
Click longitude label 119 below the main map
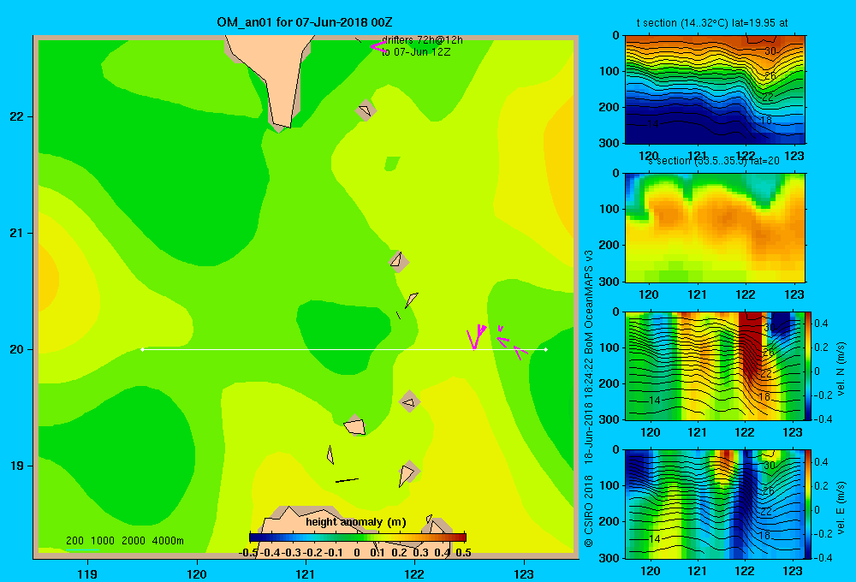(88, 573)
